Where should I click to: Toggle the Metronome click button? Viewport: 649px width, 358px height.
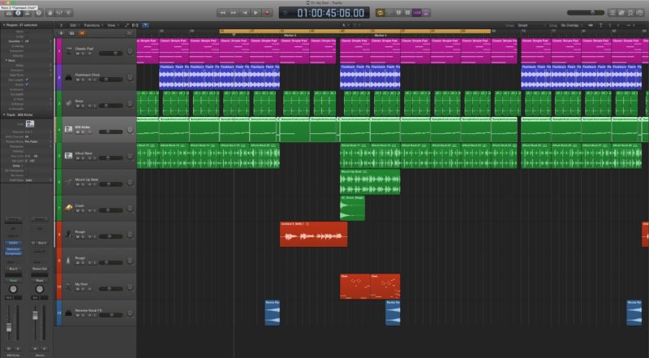426,13
